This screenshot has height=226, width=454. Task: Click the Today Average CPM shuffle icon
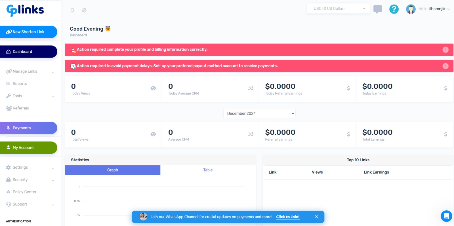click(x=251, y=88)
